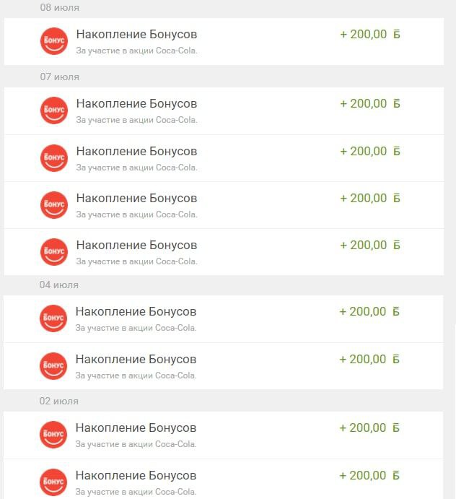Click the Бонус icon of second 04 июля entry
The width and height of the screenshot is (456, 499).
(x=53, y=365)
